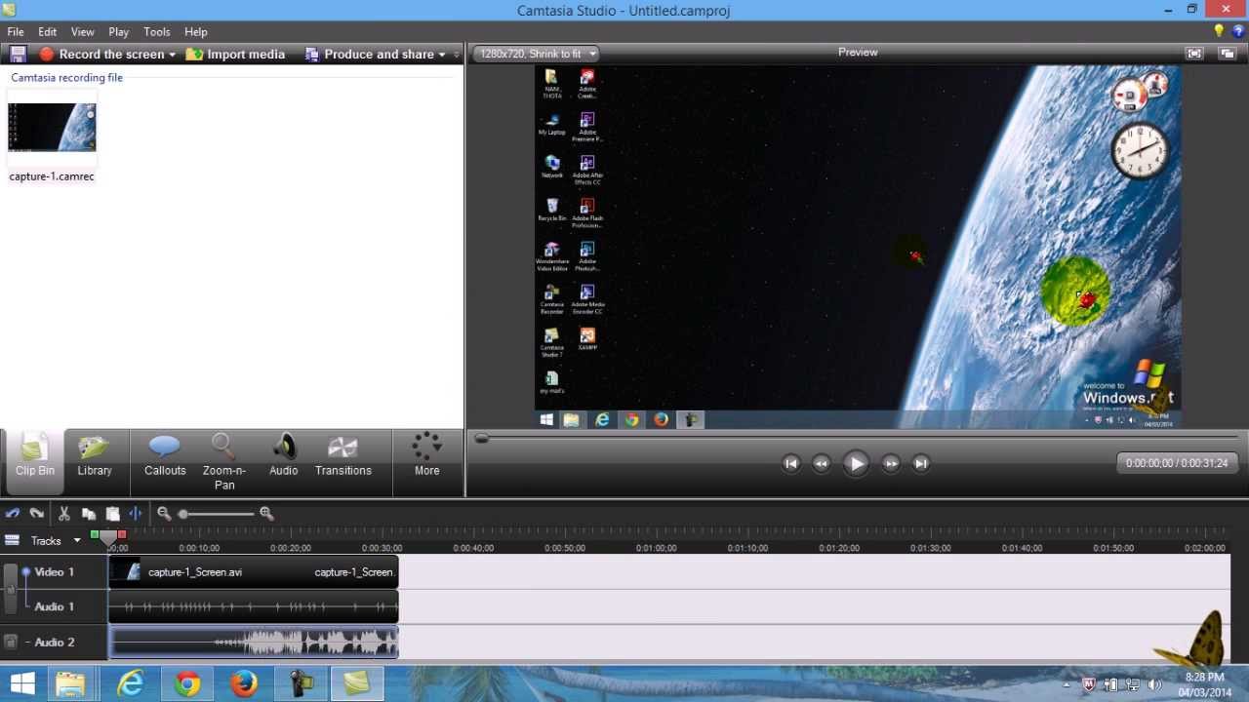Click the blue help question mark icon

pyautogui.click(x=1238, y=32)
